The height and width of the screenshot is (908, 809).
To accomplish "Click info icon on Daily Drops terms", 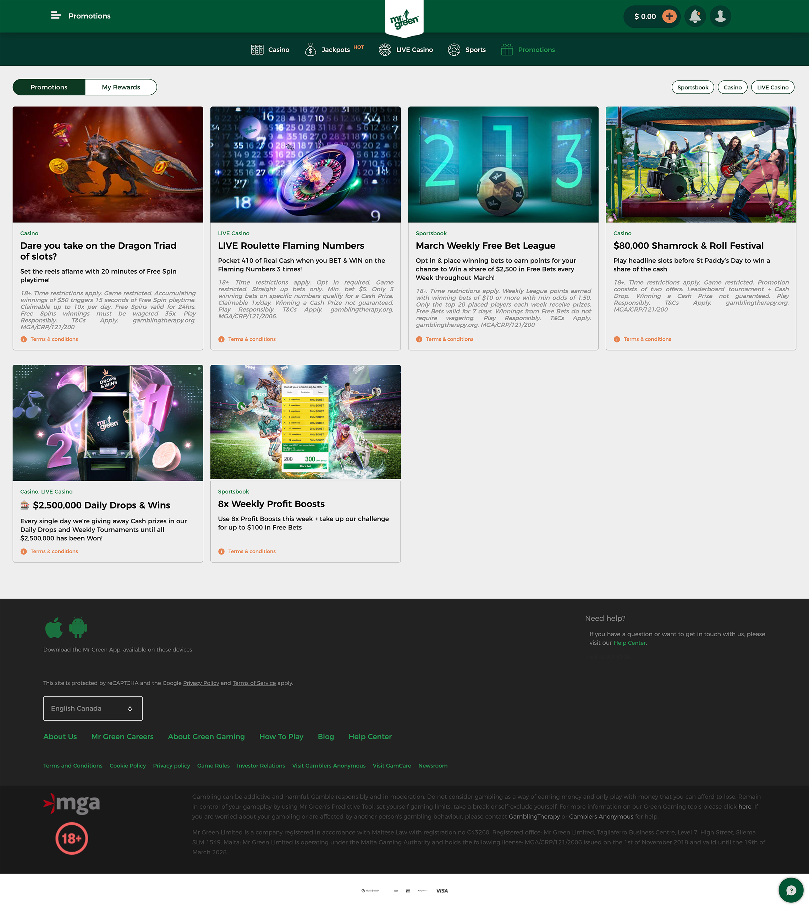I will click(x=23, y=551).
